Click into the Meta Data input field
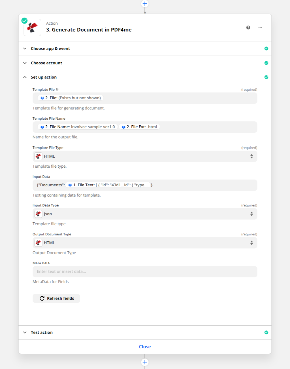The image size is (290, 369). coord(145,271)
